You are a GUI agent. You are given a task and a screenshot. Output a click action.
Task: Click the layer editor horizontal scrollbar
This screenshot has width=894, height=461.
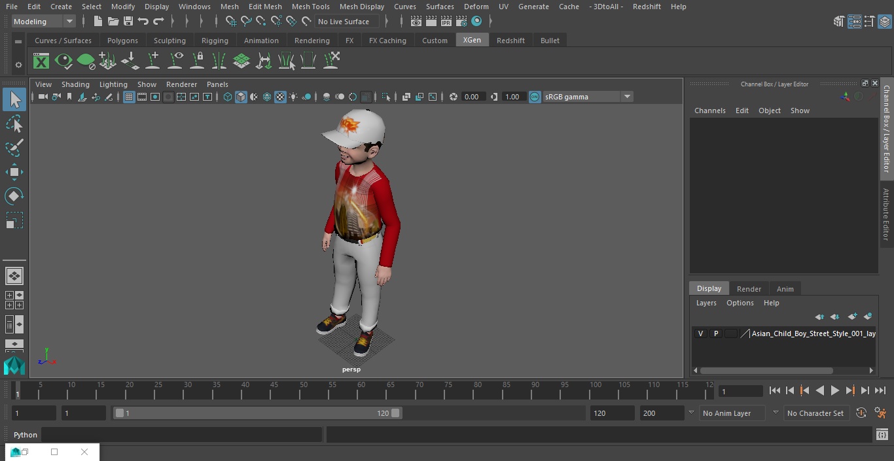[766, 370]
